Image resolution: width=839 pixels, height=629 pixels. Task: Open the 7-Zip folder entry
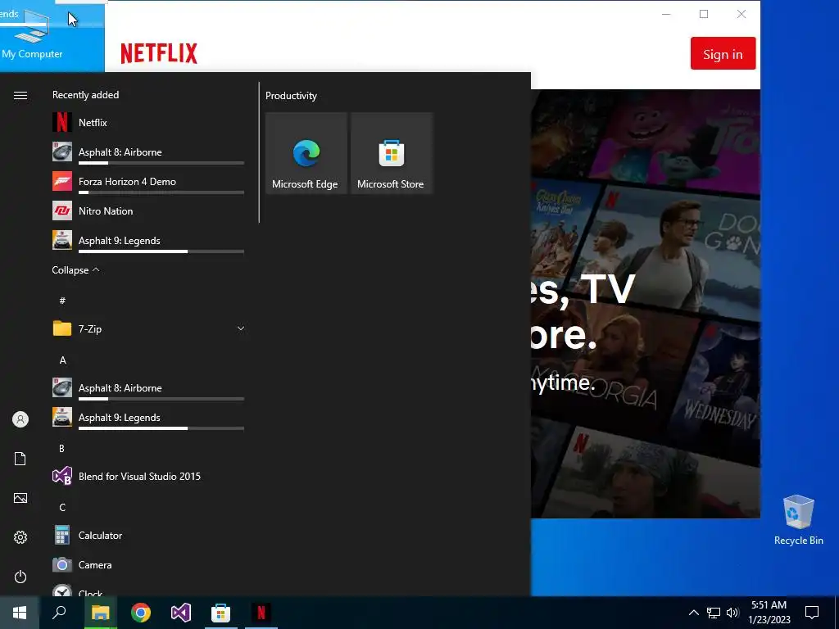149,329
